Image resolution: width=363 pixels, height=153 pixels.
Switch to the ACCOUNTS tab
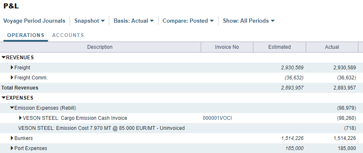[68, 35]
